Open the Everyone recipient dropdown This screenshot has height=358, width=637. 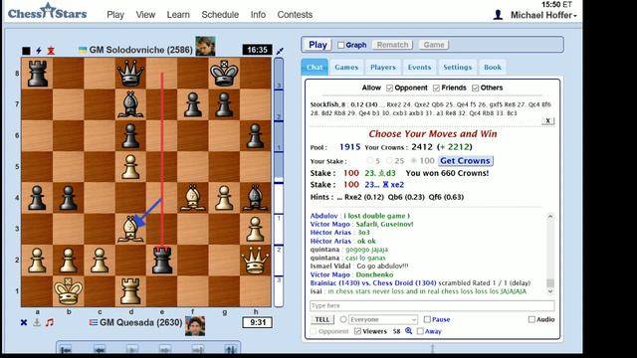[x=383, y=319]
